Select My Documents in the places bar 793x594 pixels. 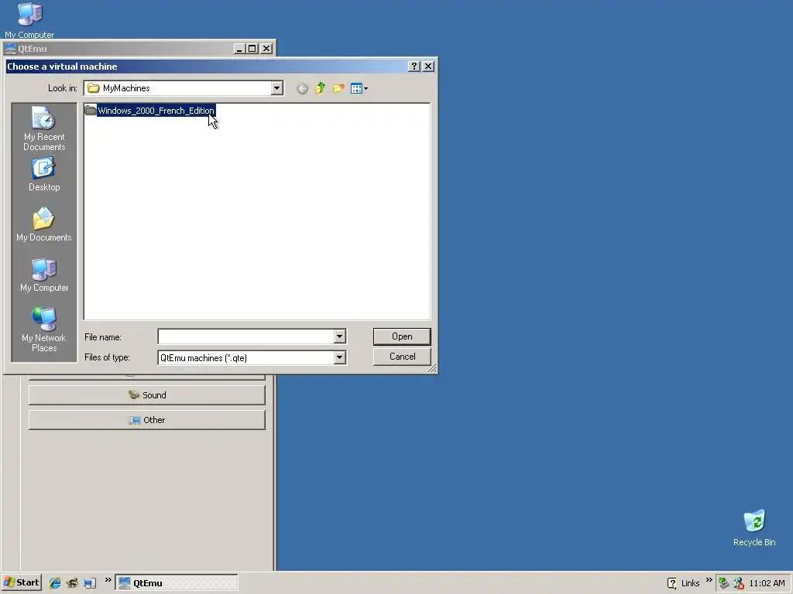[x=44, y=224]
